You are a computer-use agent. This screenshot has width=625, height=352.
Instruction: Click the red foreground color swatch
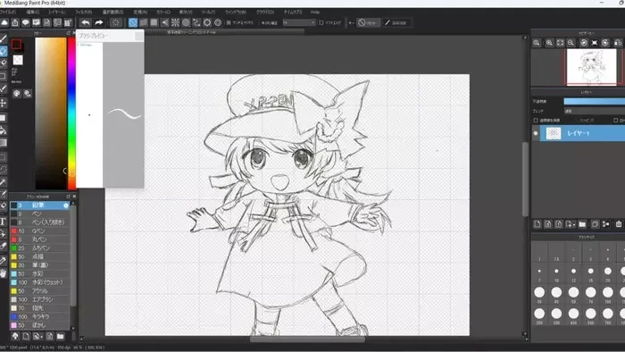[x=16, y=45]
